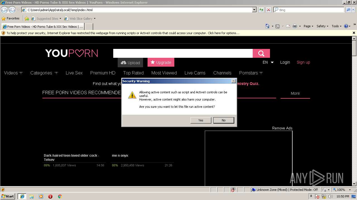Open the address bar history dropdown
The height and width of the screenshot is (200, 357).
coord(254,10)
